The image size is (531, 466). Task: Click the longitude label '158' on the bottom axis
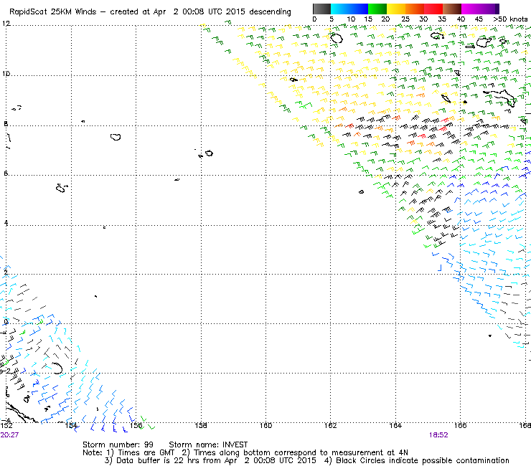point(201,425)
